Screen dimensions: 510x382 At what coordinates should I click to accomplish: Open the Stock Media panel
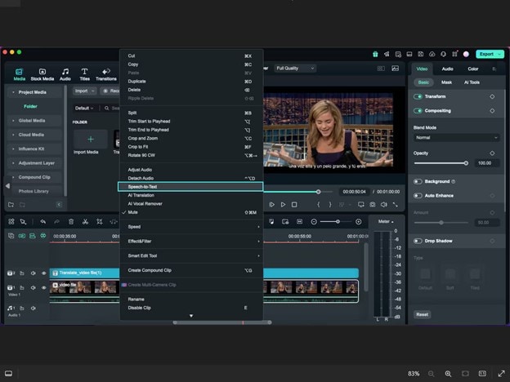[42, 74]
